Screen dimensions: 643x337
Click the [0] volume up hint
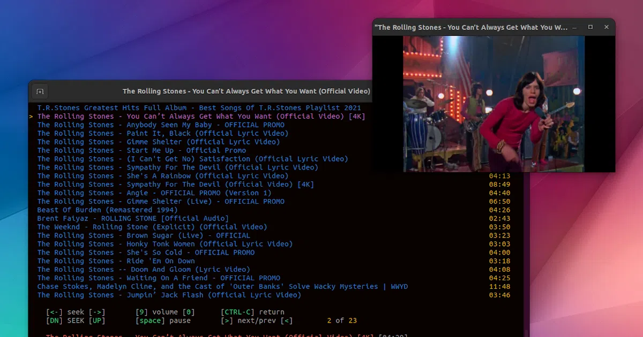click(189, 312)
